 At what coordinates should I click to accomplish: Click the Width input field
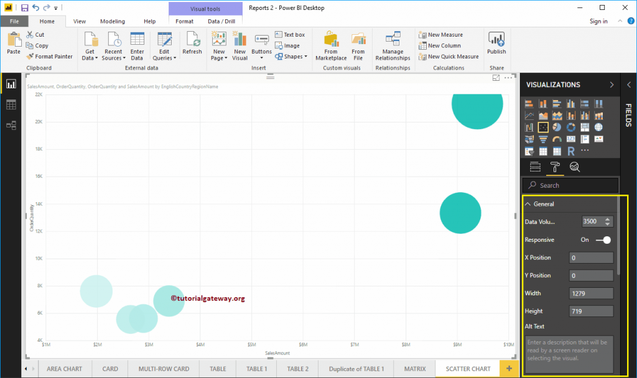[591, 293]
